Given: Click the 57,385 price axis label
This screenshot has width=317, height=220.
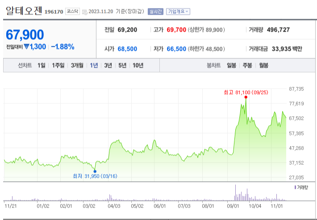Looking at the screenshot, I should [296, 133].
